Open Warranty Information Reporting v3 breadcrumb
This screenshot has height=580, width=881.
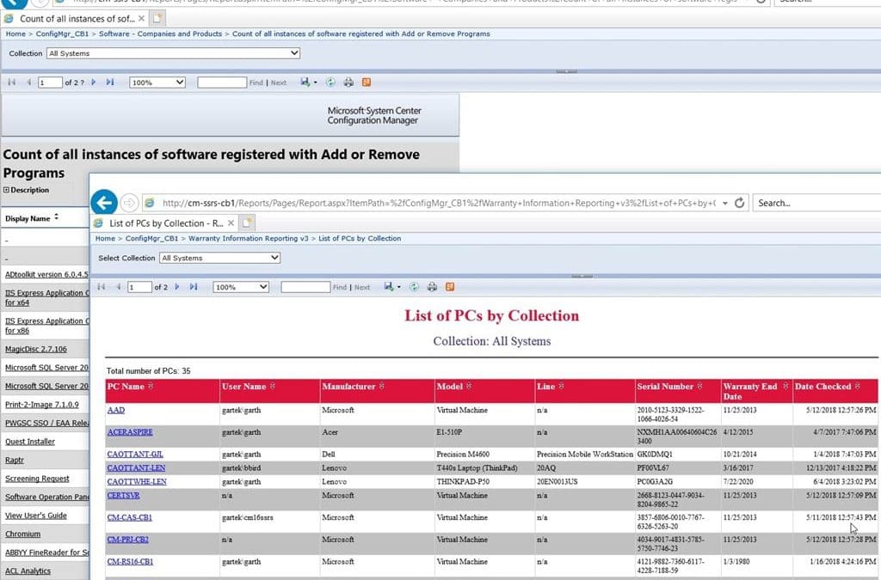249,238
